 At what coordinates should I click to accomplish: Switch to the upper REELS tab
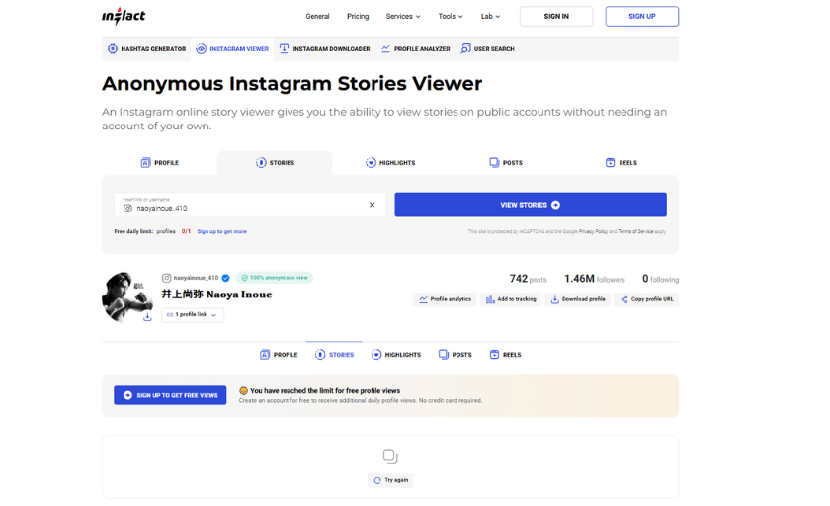click(621, 163)
